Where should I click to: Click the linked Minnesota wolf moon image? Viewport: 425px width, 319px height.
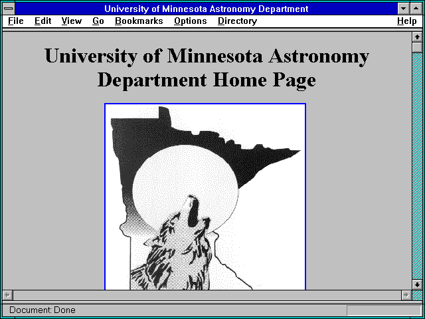pyautogui.click(x=205, y=197)
